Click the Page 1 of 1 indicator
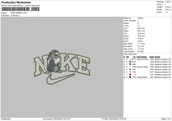The height and width of the screenshot is (121, 172). [x=166, y=119]
